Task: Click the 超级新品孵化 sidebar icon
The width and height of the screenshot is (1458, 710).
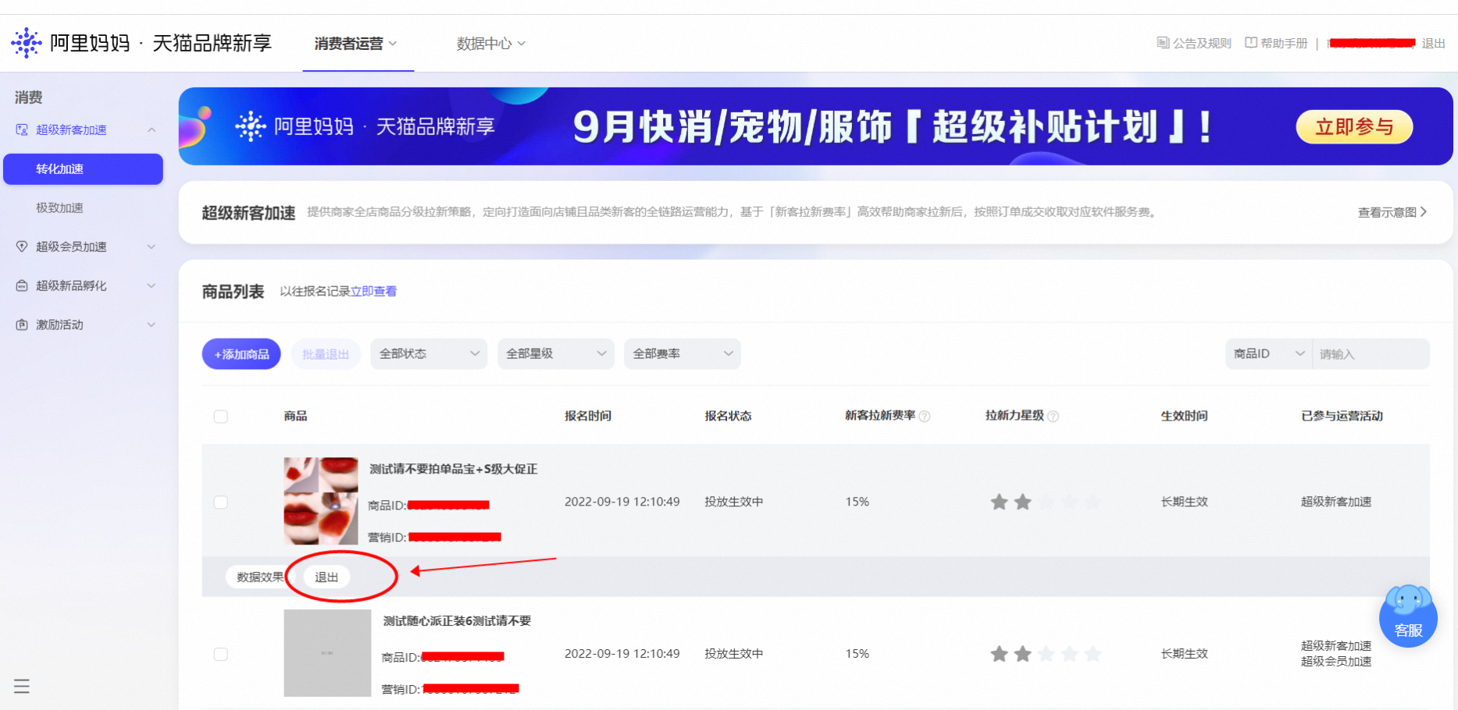Action: (22, 286)
